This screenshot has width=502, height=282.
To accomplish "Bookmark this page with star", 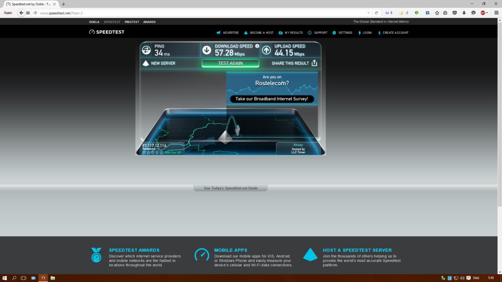I will pyautogui.click(x=437, y=13).
